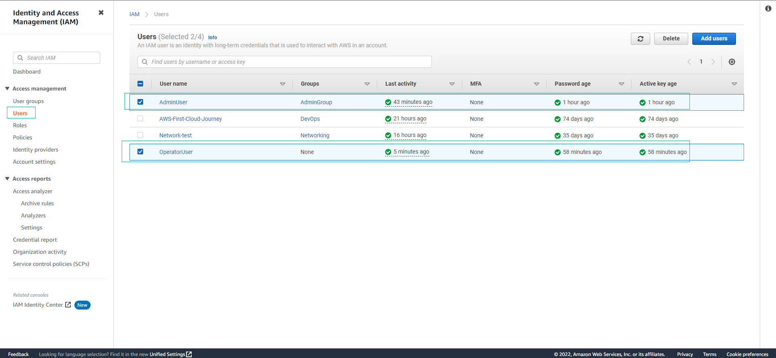
Task: Open Settings under Access analyzer
Action: click(32, 227)
